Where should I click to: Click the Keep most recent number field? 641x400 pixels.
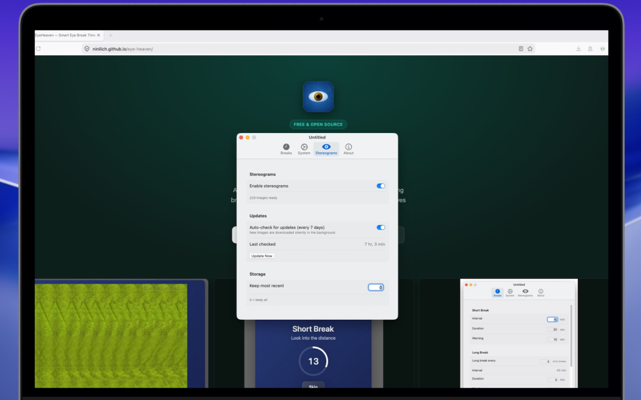click(x=376, y=287)
